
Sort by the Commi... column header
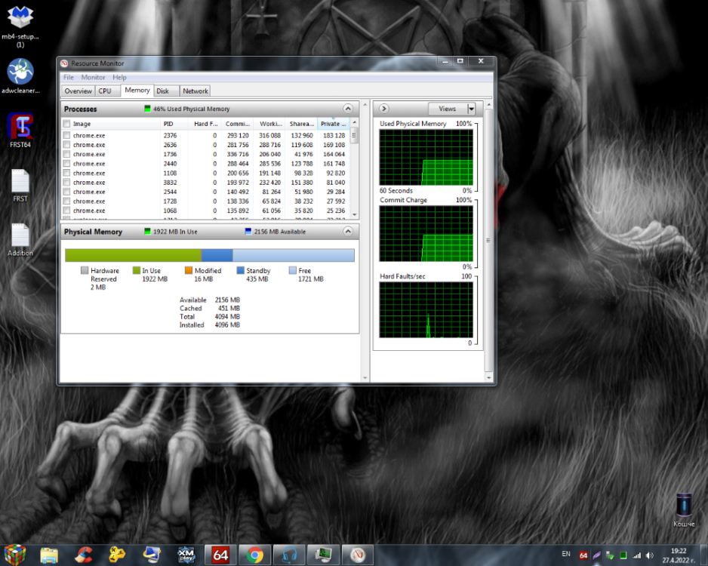point(237,124)
